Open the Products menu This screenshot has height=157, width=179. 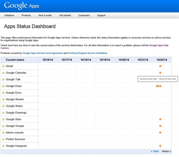pyautogui.click(x=26, y=15)
